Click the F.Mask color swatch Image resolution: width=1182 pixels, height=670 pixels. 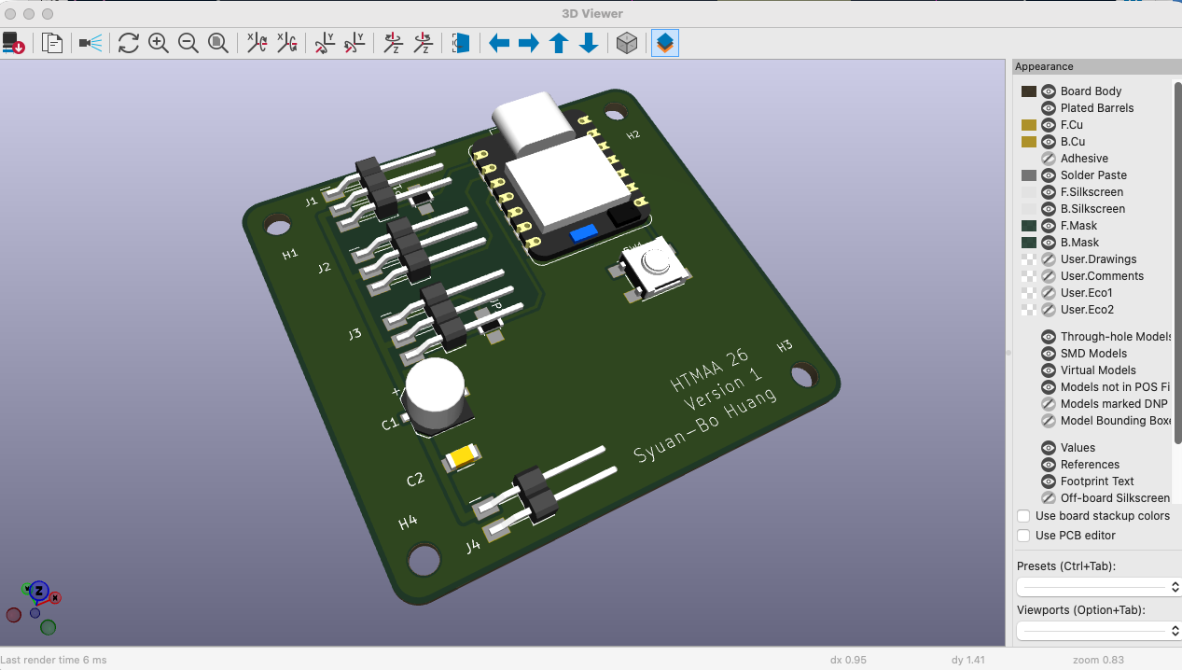[x=1029, y=226]
